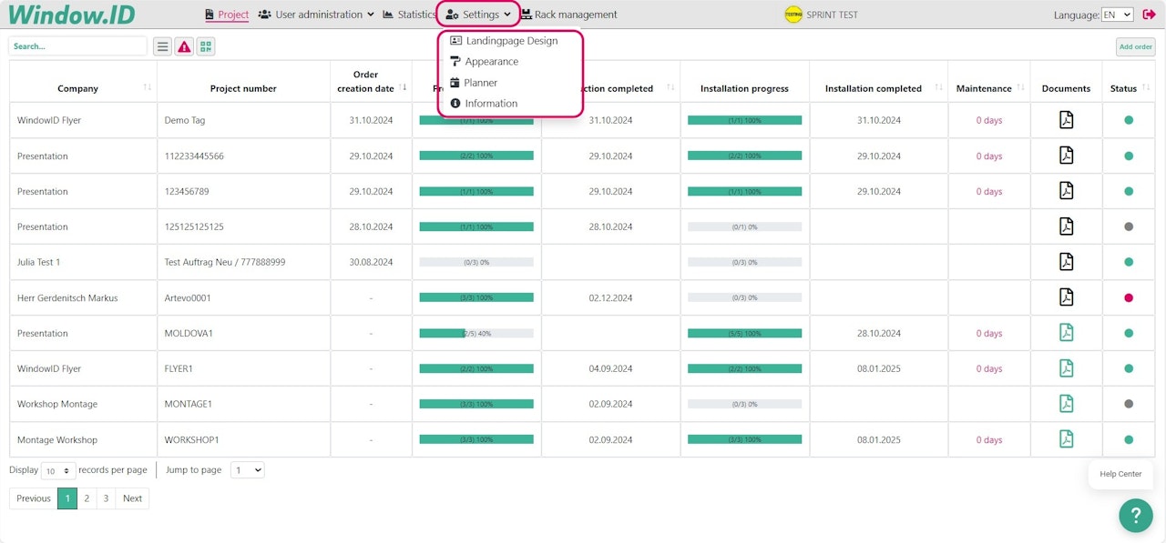Viewport: 1166px width, 543px height.
Task: Open the PDF document for Artevo0001
Action: pyautogui.click(x=1066, y=297)
